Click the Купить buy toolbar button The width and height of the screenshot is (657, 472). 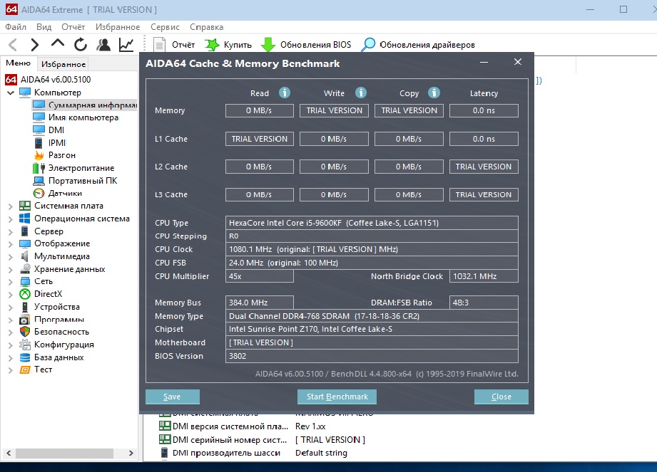pos(228,44)
